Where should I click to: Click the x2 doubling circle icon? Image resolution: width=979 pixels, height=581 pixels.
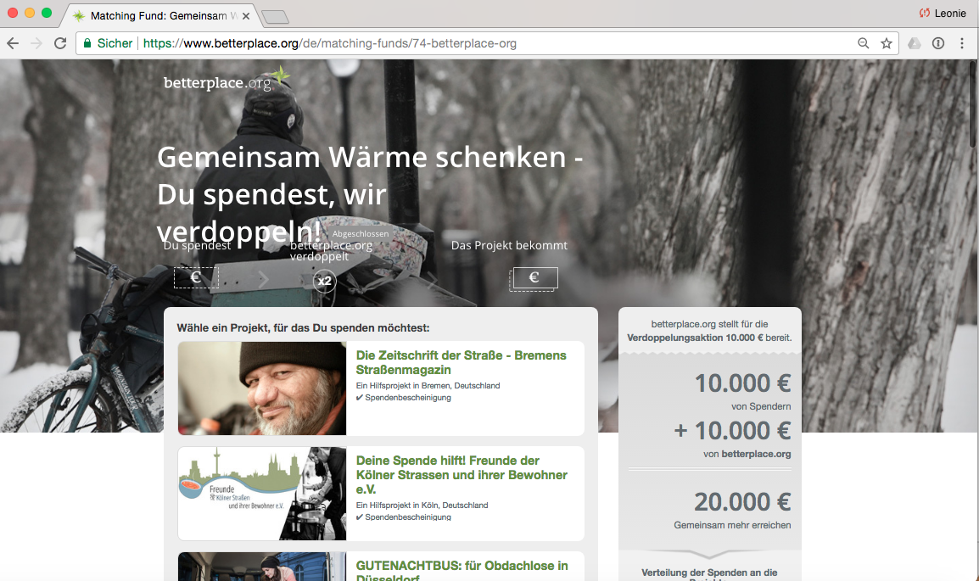(324, 281)
